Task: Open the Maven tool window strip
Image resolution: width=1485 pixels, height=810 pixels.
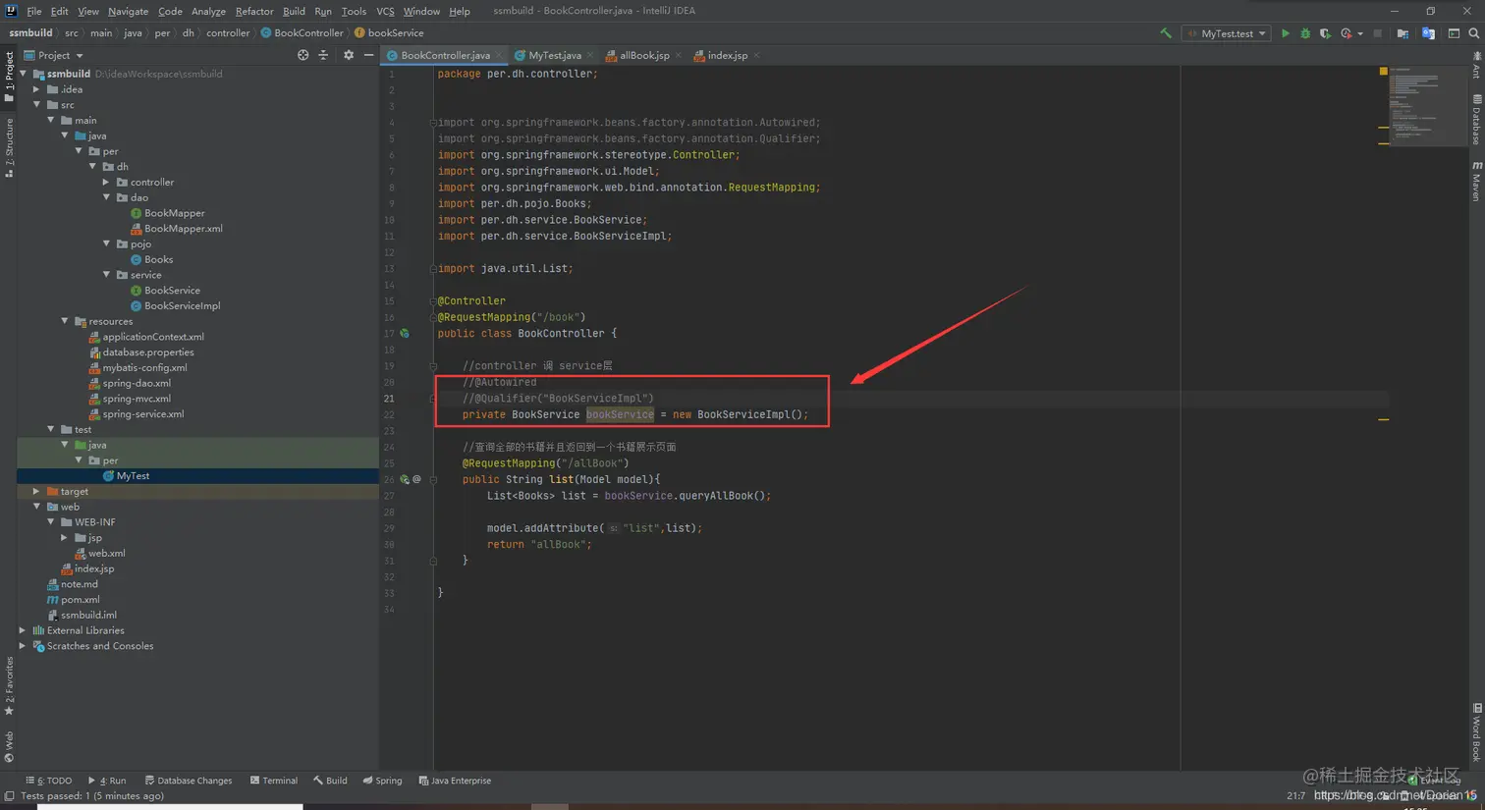Action: [x=1476, y=182]
